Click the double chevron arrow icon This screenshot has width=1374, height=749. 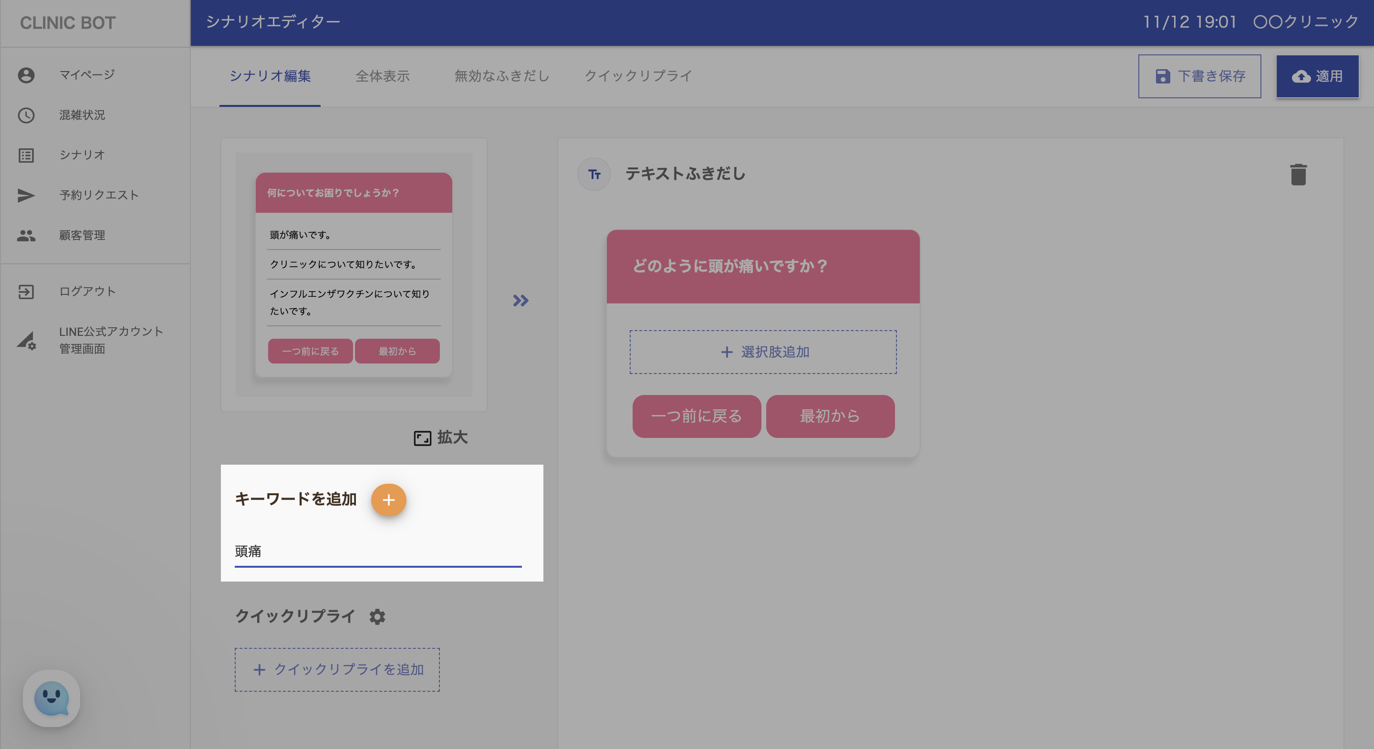pyautogui.click(x=520, y=301)
